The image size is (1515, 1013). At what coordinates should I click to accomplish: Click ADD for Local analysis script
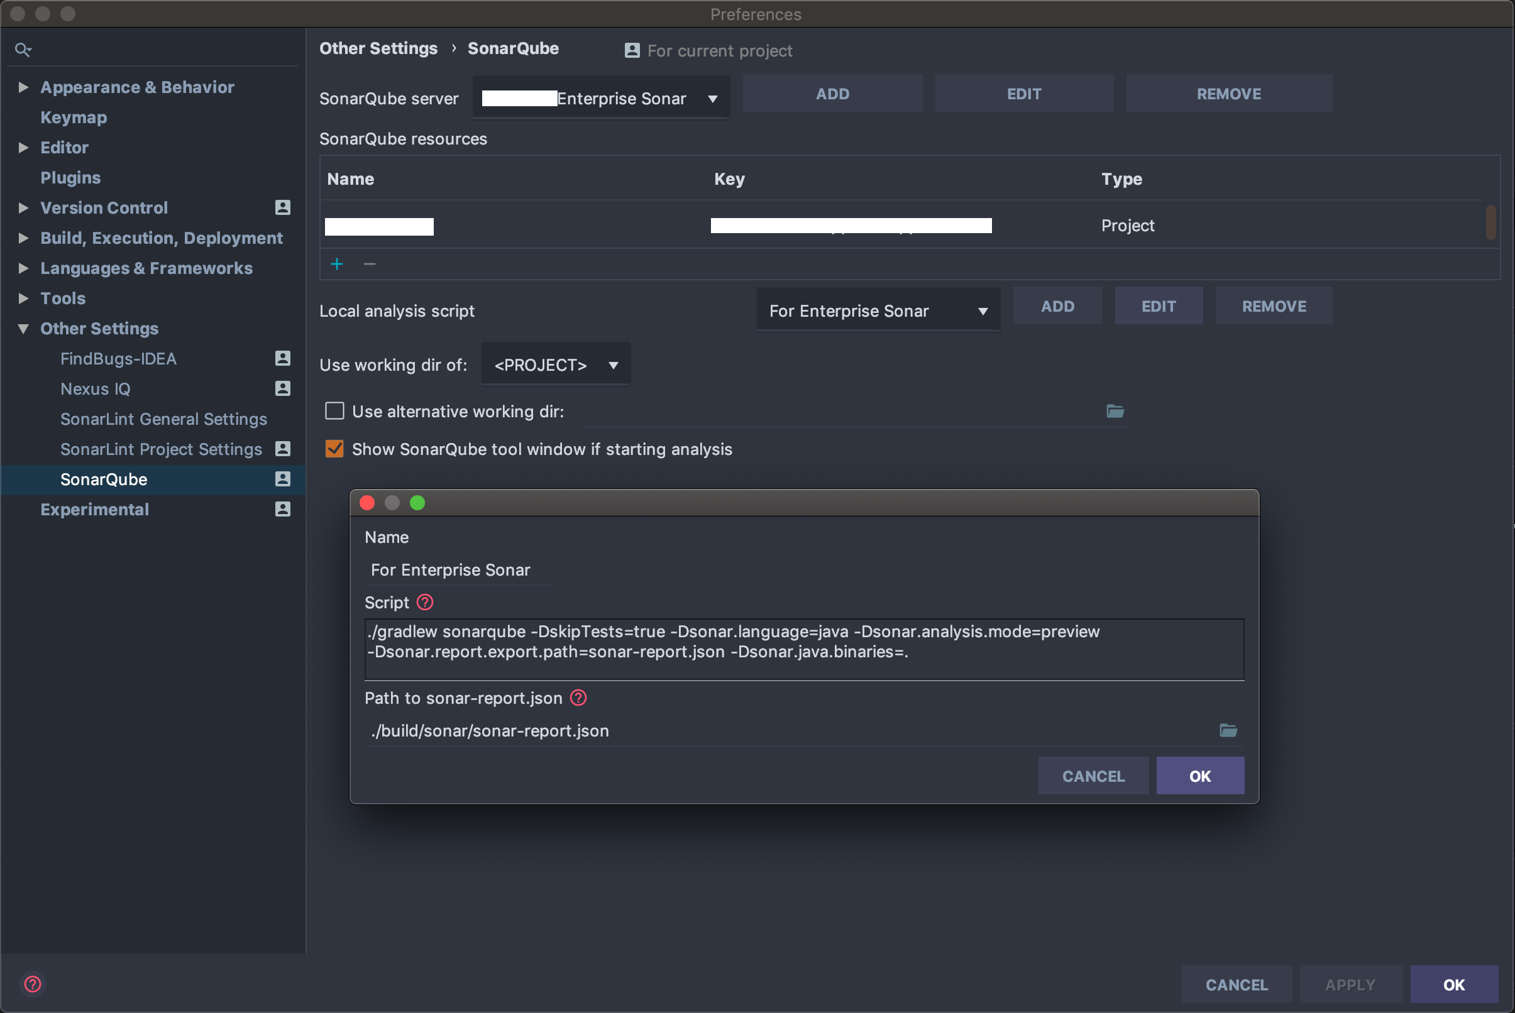click(x=1057, y=306)
